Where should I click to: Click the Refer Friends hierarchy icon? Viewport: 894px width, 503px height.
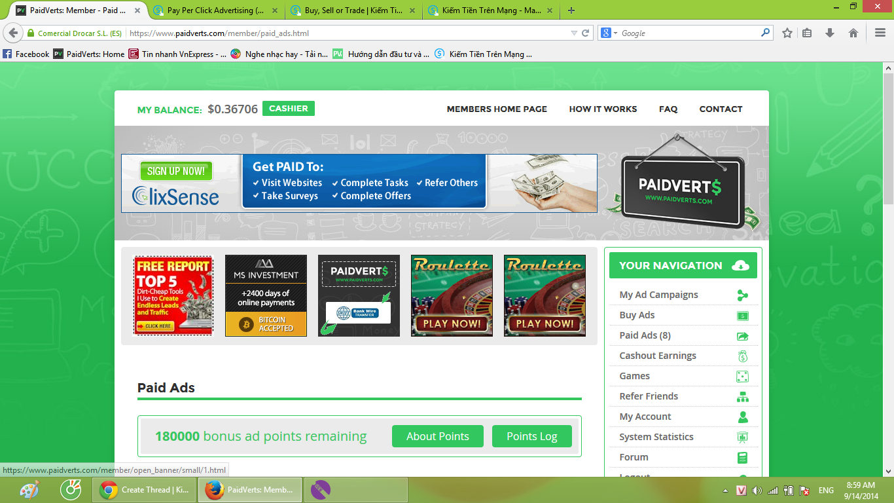(x=742, y=397)
